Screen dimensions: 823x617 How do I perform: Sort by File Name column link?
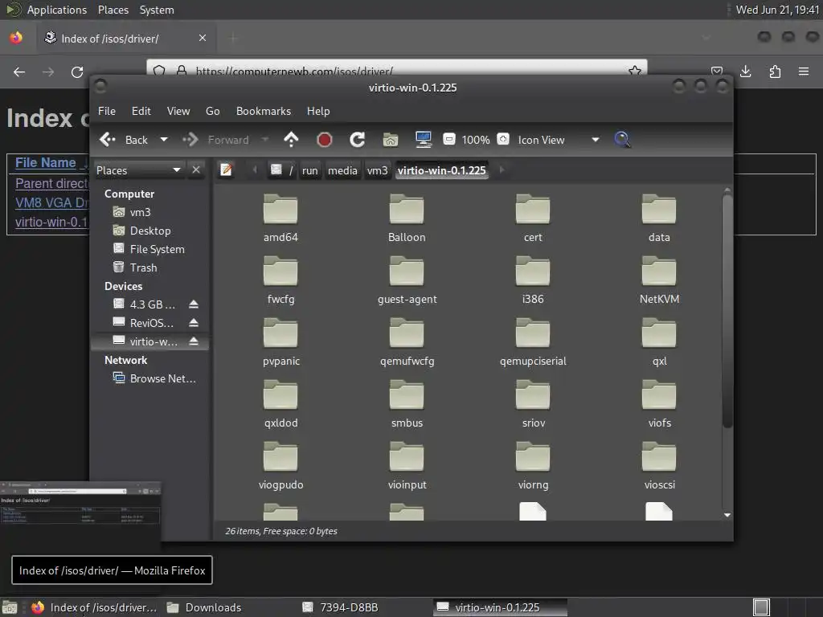[x=45, y=162]
